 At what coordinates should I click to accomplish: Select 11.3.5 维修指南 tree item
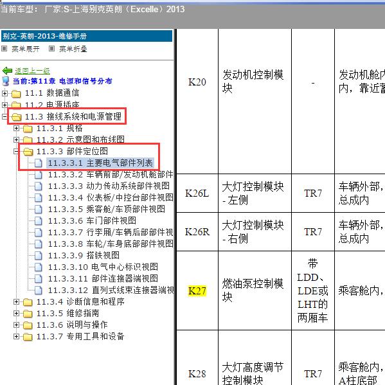point(67,313)
